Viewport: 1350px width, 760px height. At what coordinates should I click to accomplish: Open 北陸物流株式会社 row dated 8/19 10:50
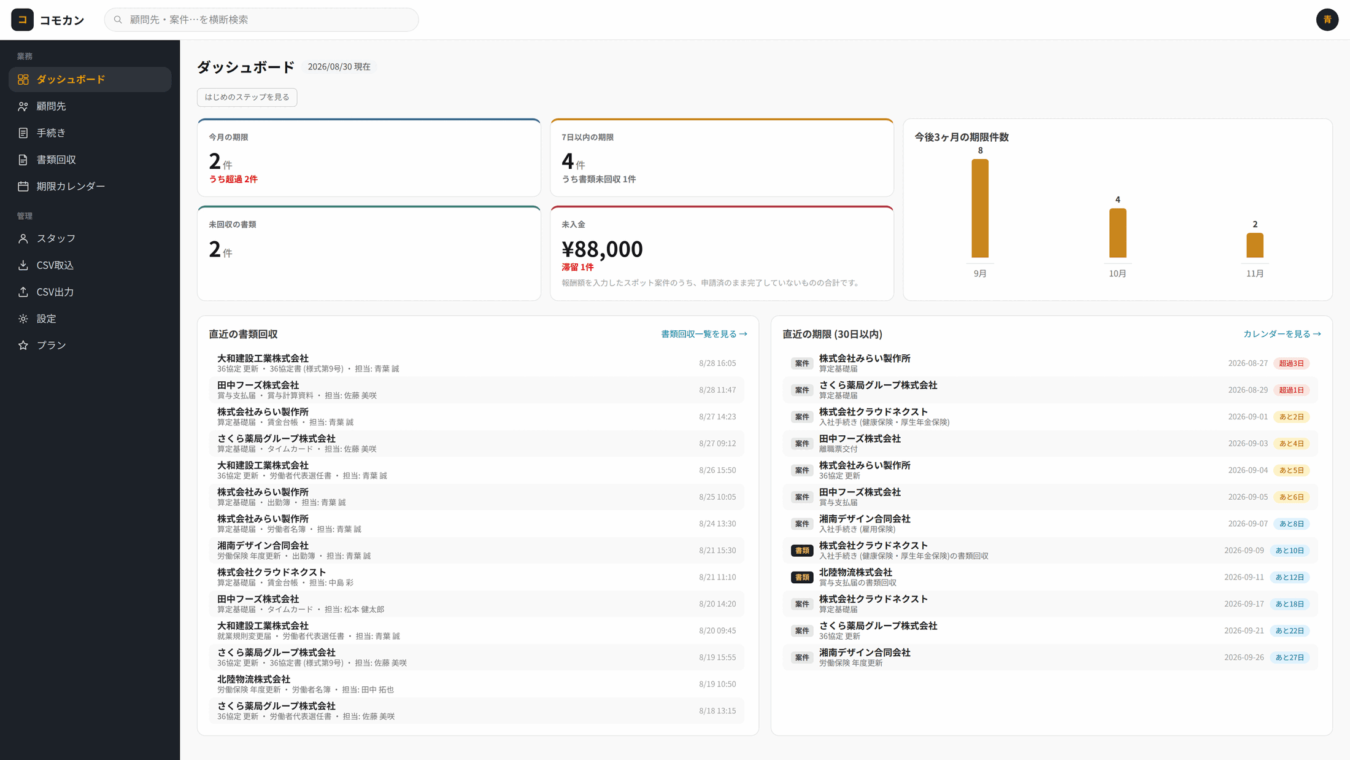[x=476, y=684]
